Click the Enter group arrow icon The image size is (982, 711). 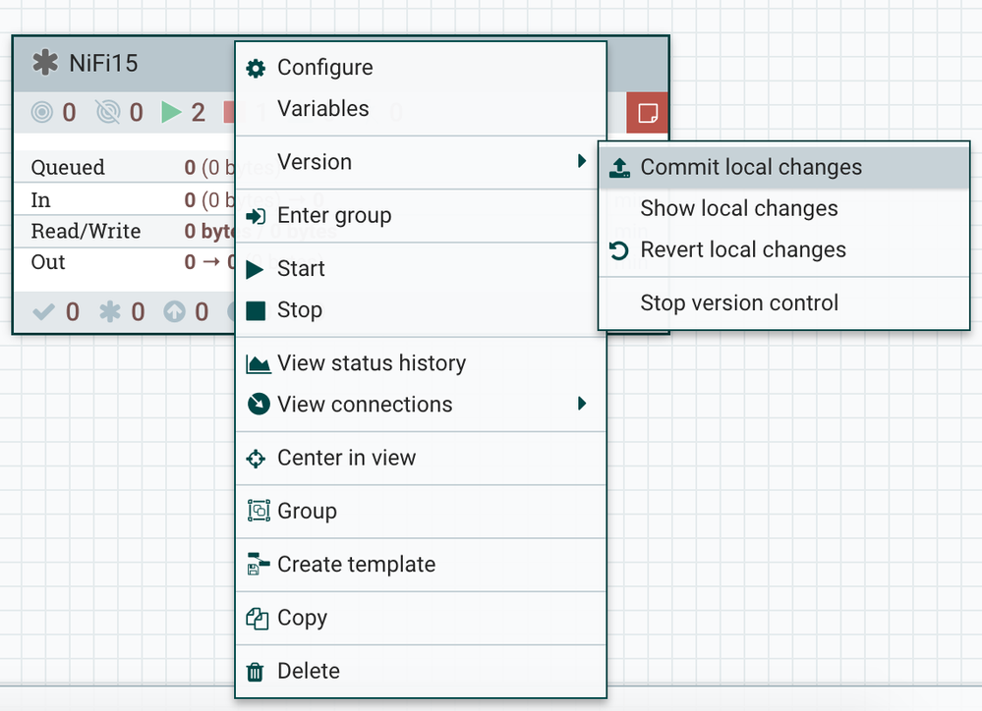256,216
